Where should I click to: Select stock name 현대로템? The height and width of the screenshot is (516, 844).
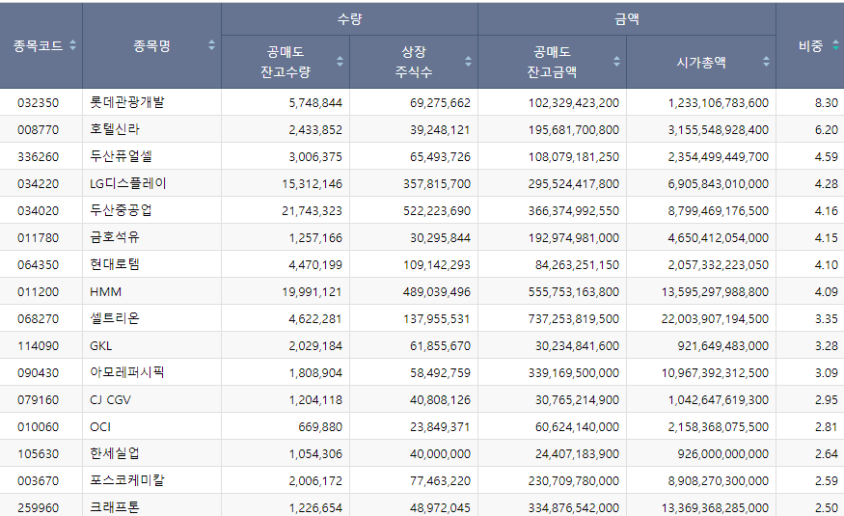pyautogui.click(x=115, y=264)
